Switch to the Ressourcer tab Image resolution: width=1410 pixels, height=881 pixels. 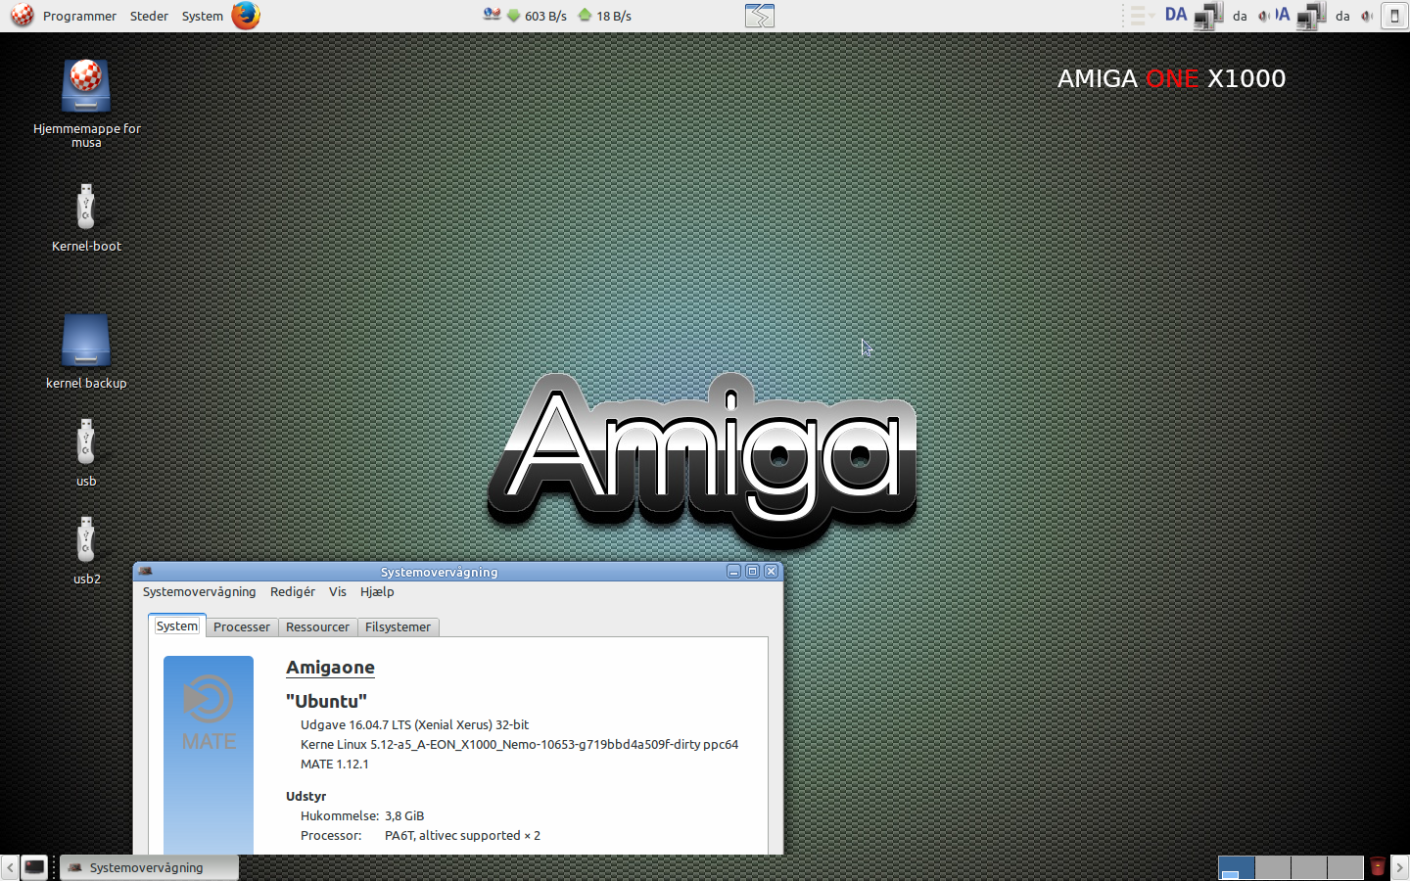pos(317,627)
